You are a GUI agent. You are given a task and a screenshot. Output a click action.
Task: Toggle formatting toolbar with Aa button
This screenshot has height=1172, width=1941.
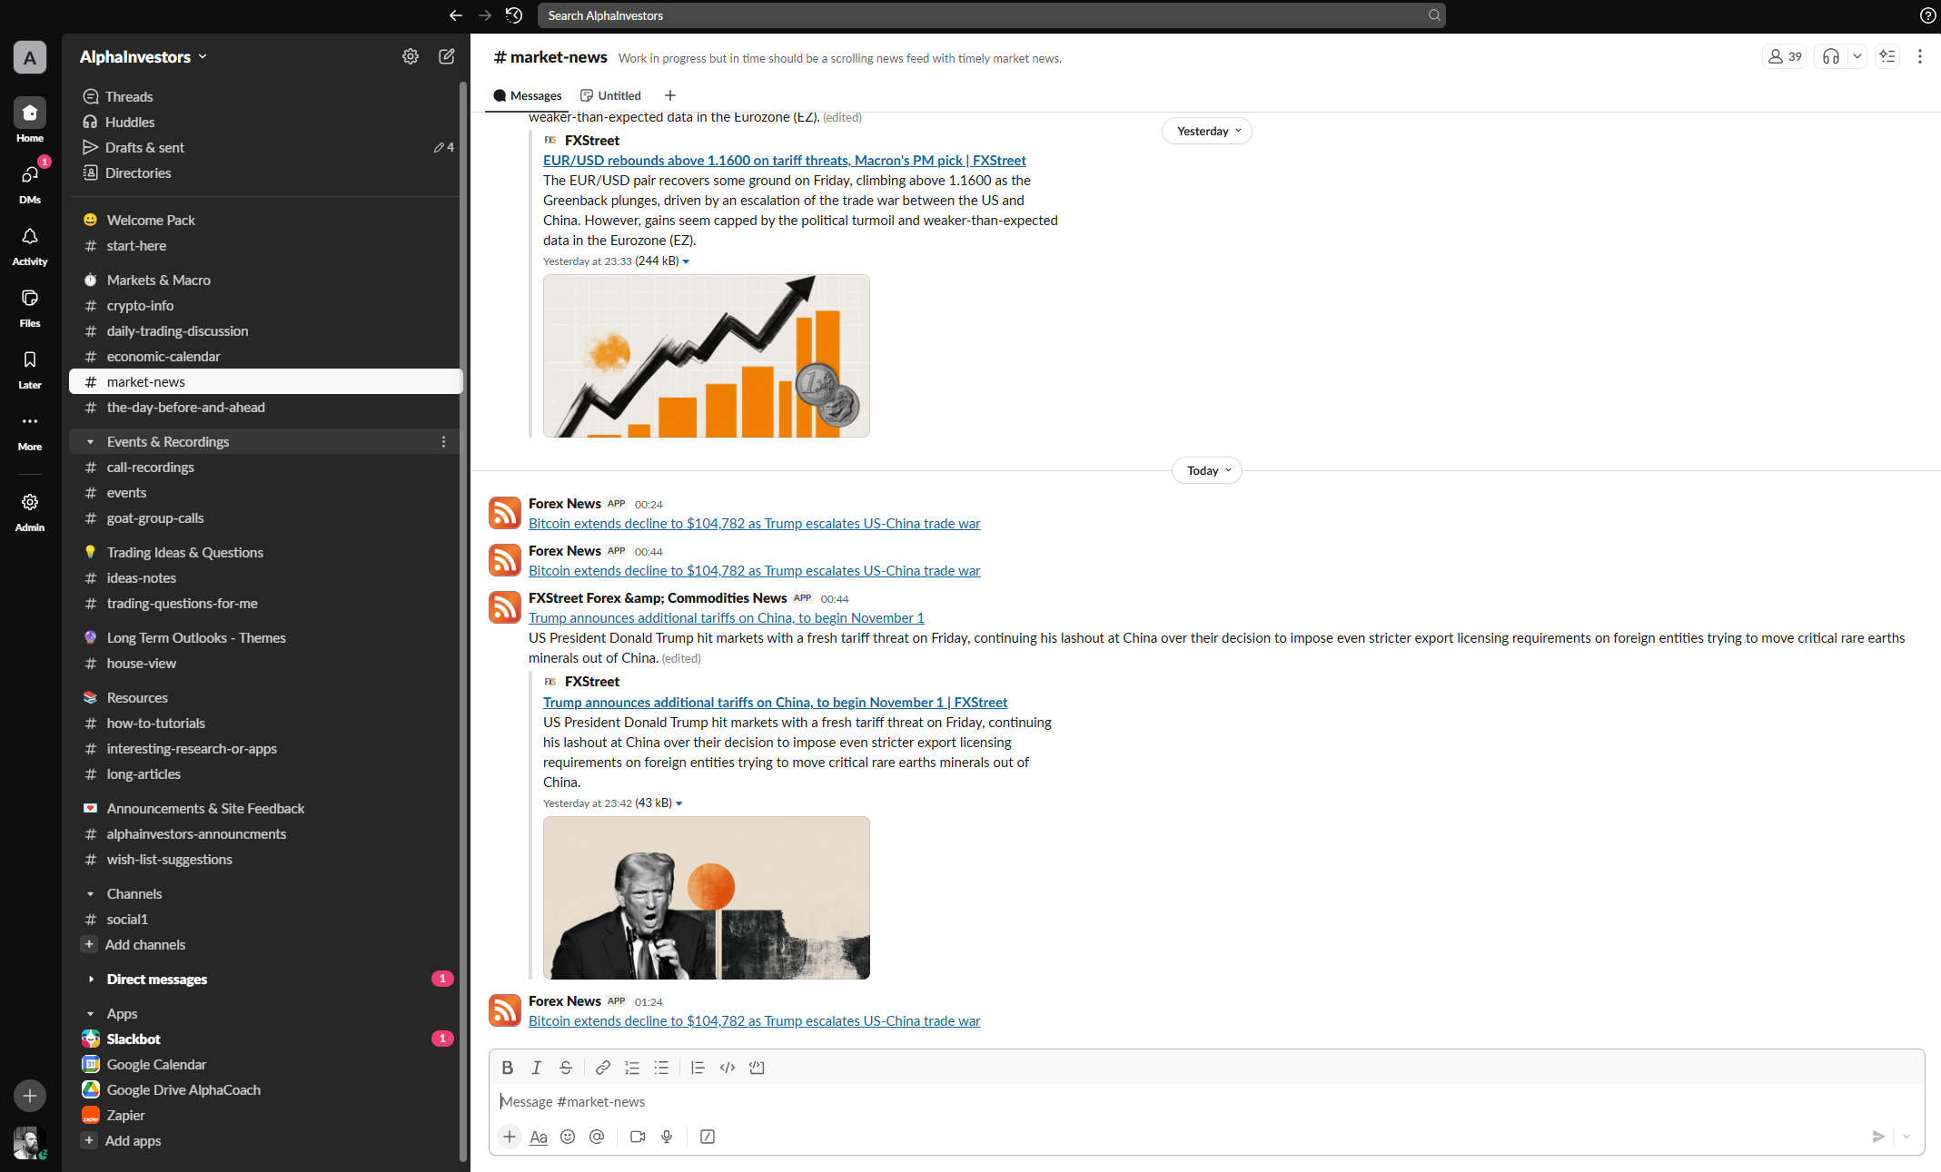point(539,1137)
